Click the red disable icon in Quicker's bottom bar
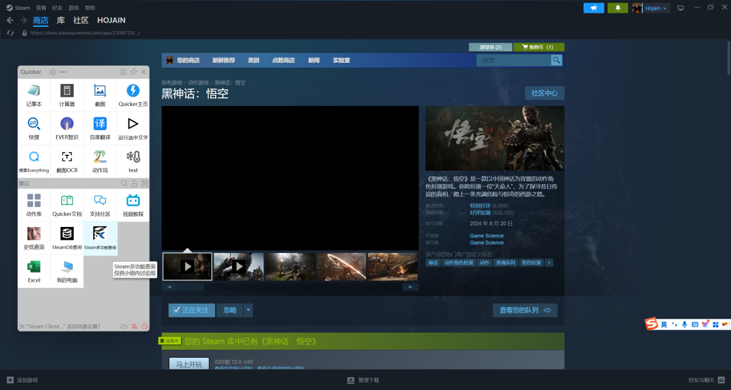This screenshot has height=390, width=731. coord(145,326)
